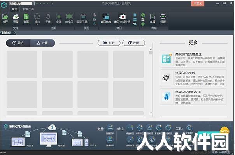Open the 浩辰CAD 2019 card
The height and width of the screenshot is (155, 235).
tap(193, 78)
